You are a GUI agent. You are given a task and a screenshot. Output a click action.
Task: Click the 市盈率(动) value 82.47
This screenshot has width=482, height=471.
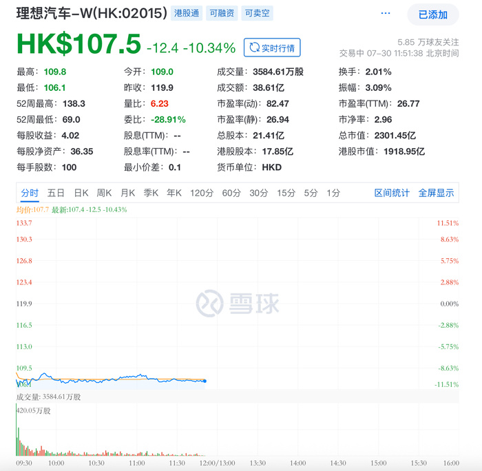[277, 104]
